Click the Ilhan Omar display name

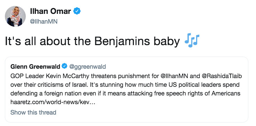(50, 11)
